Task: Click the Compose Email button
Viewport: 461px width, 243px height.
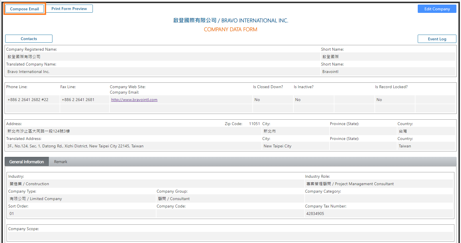Action: click(x=25, y=9)
